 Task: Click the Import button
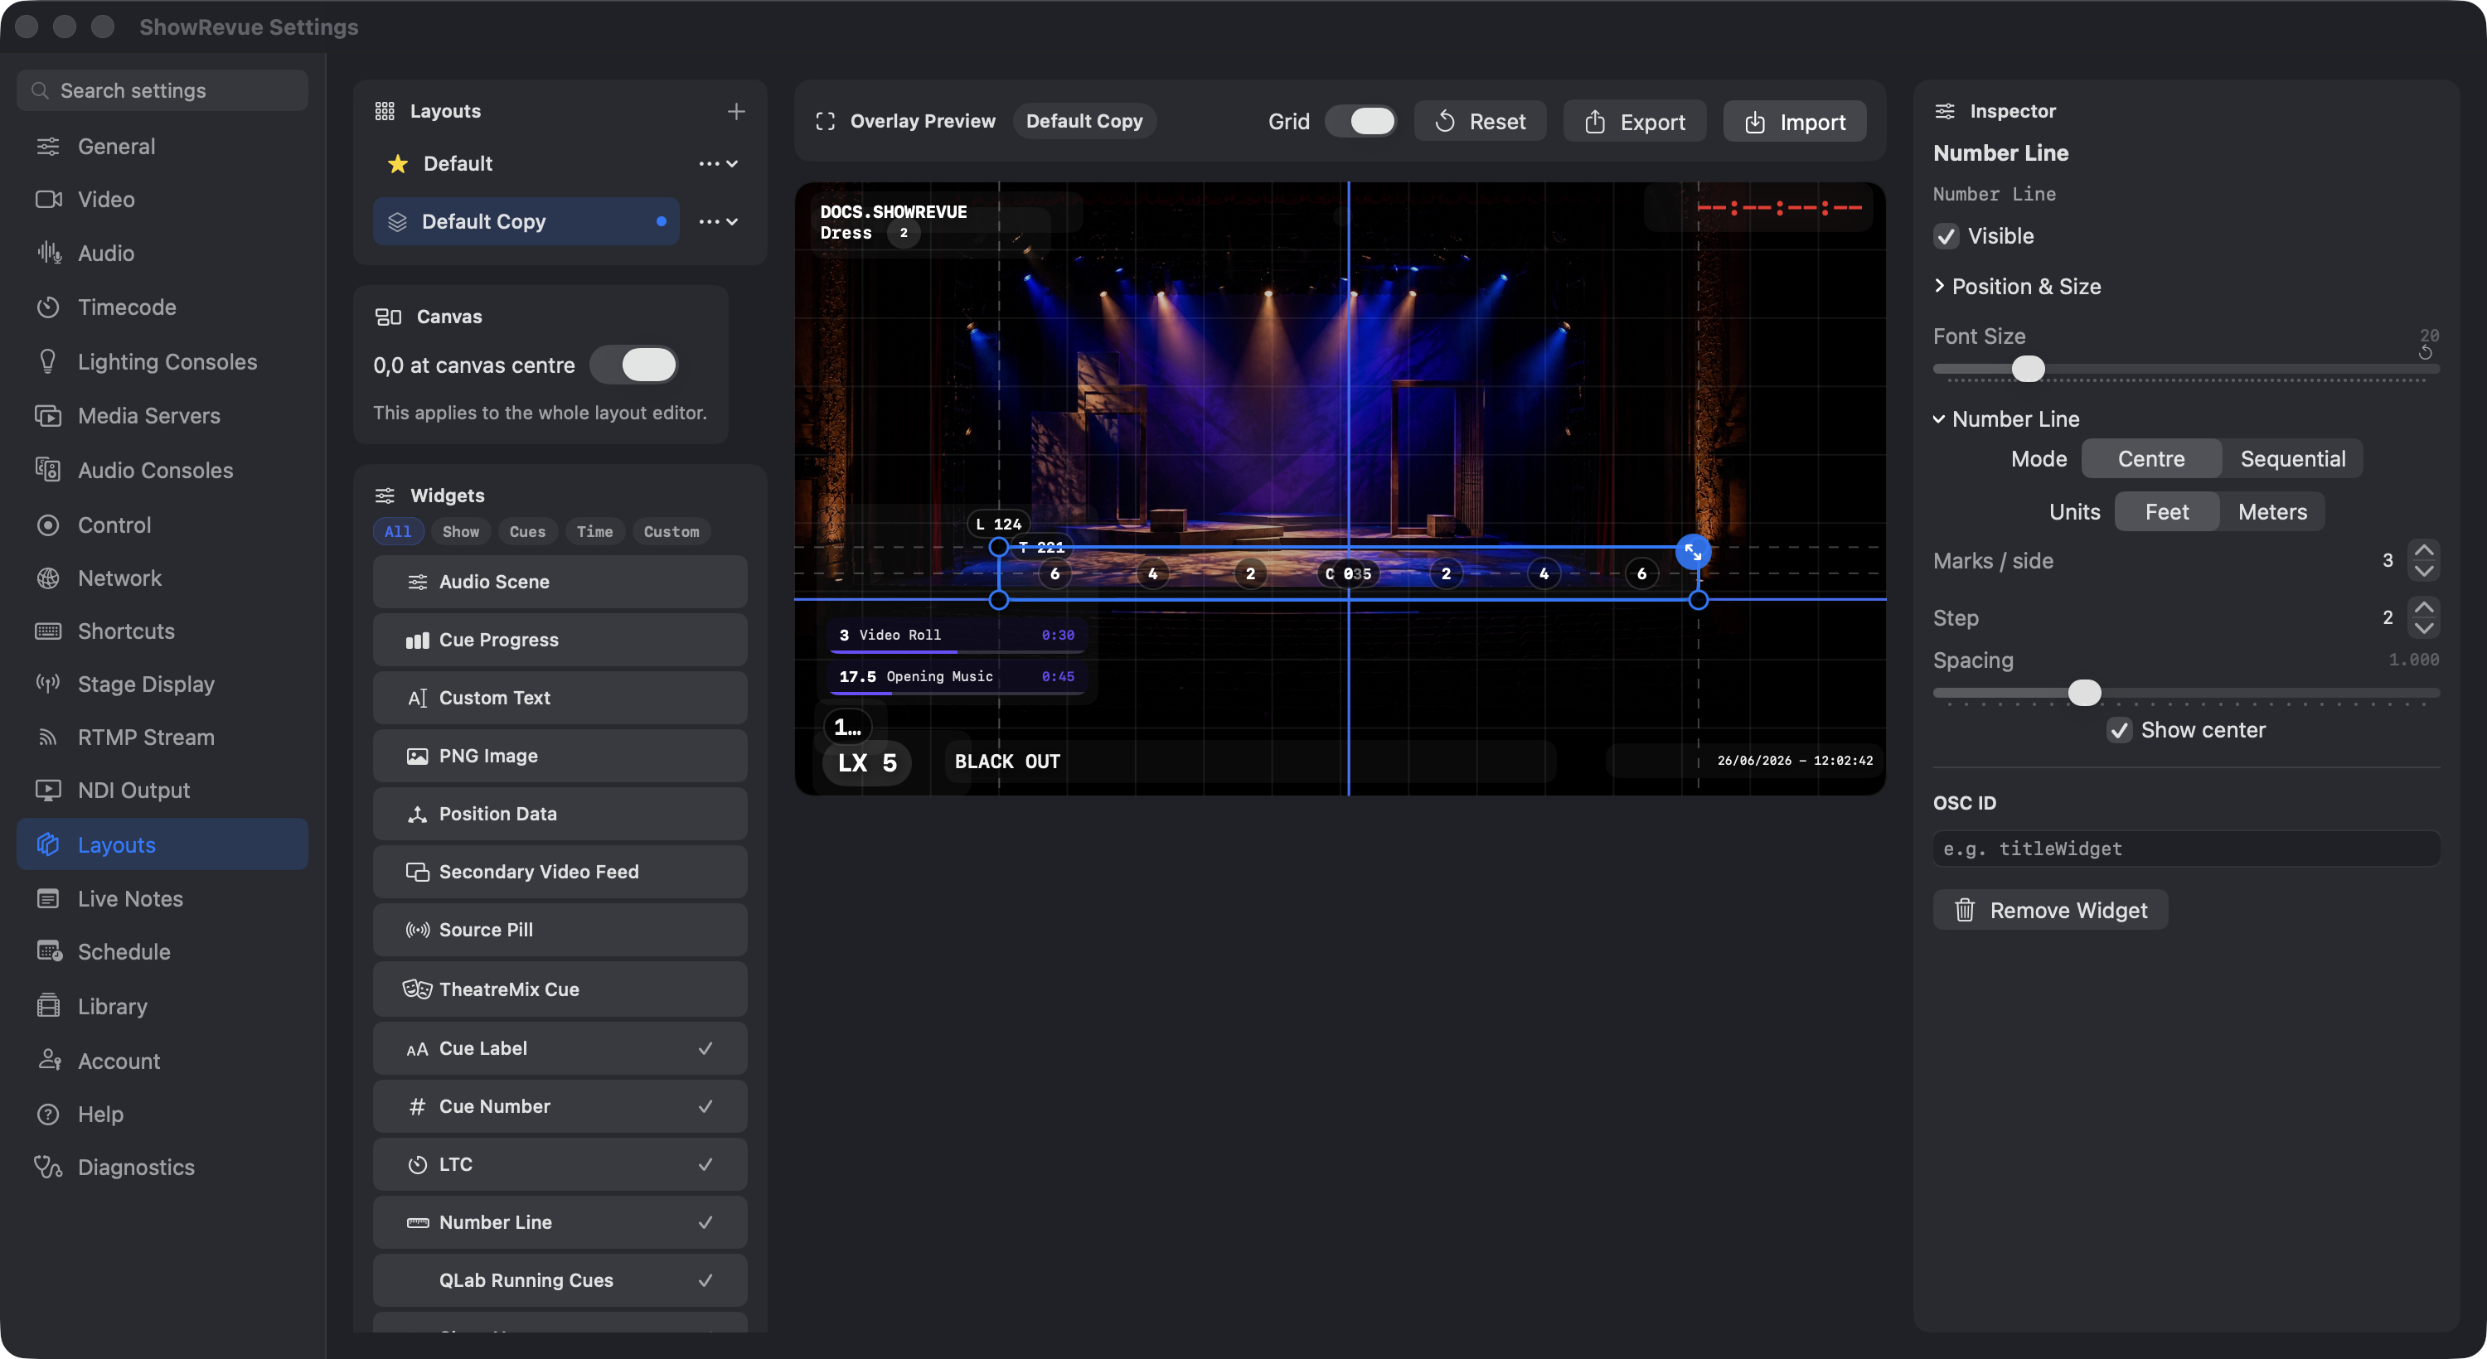tap(1795, 122)
